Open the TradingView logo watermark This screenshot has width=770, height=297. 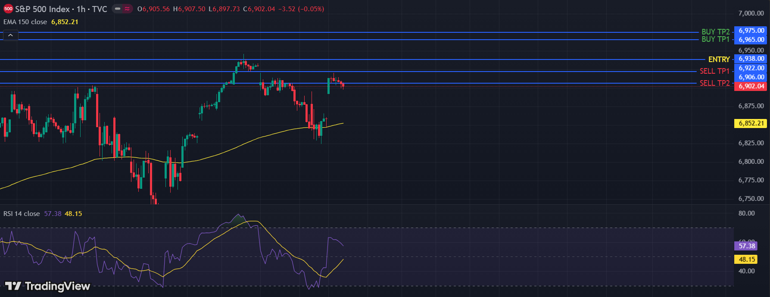click(47, 286)
